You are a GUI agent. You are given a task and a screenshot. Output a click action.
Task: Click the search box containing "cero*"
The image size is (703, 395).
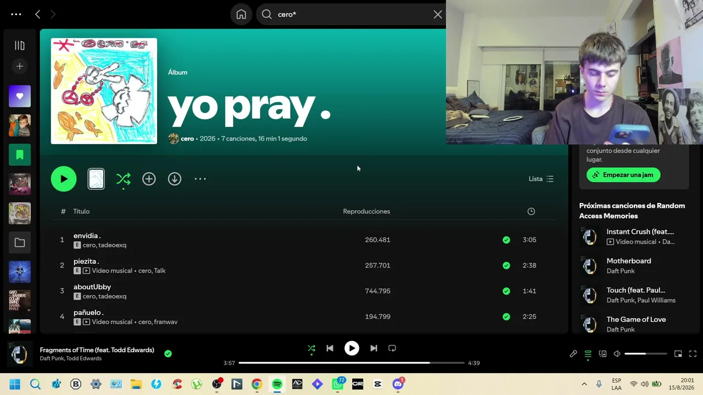(351, 14)
